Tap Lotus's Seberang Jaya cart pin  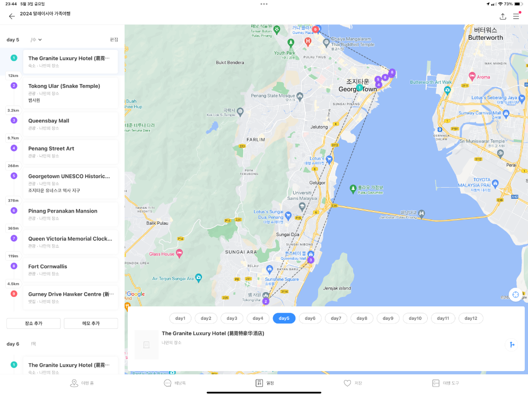click(x=522, y=98)
